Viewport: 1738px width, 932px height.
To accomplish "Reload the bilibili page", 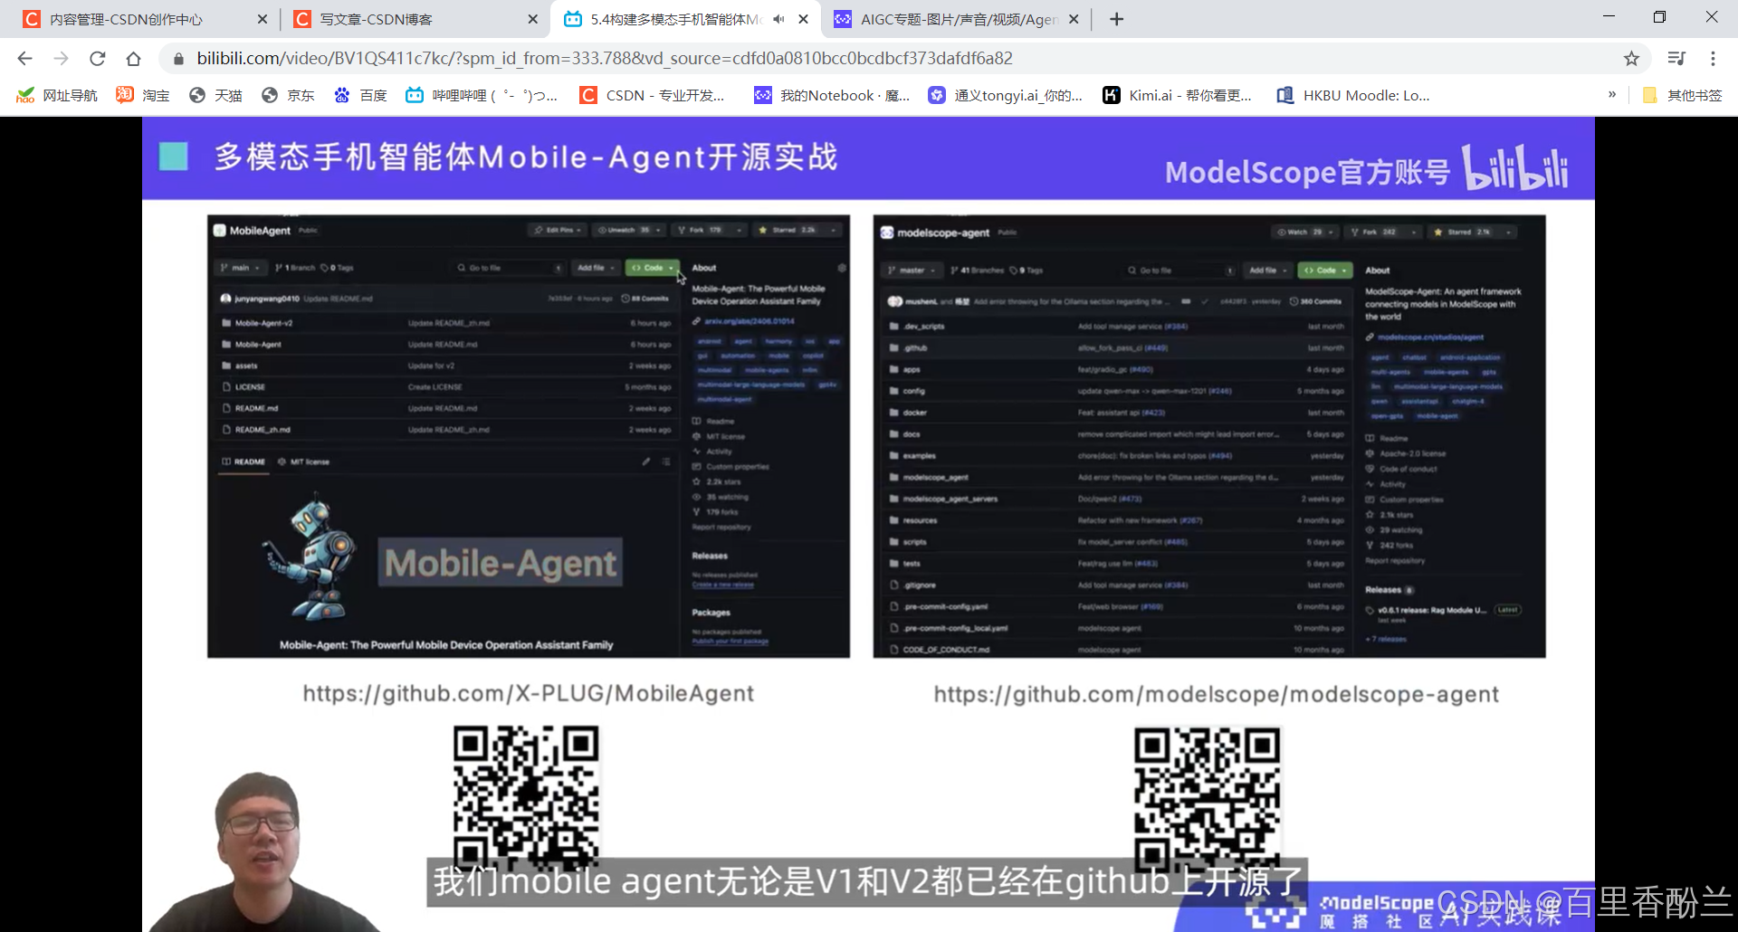I will (x=97, y=59).
